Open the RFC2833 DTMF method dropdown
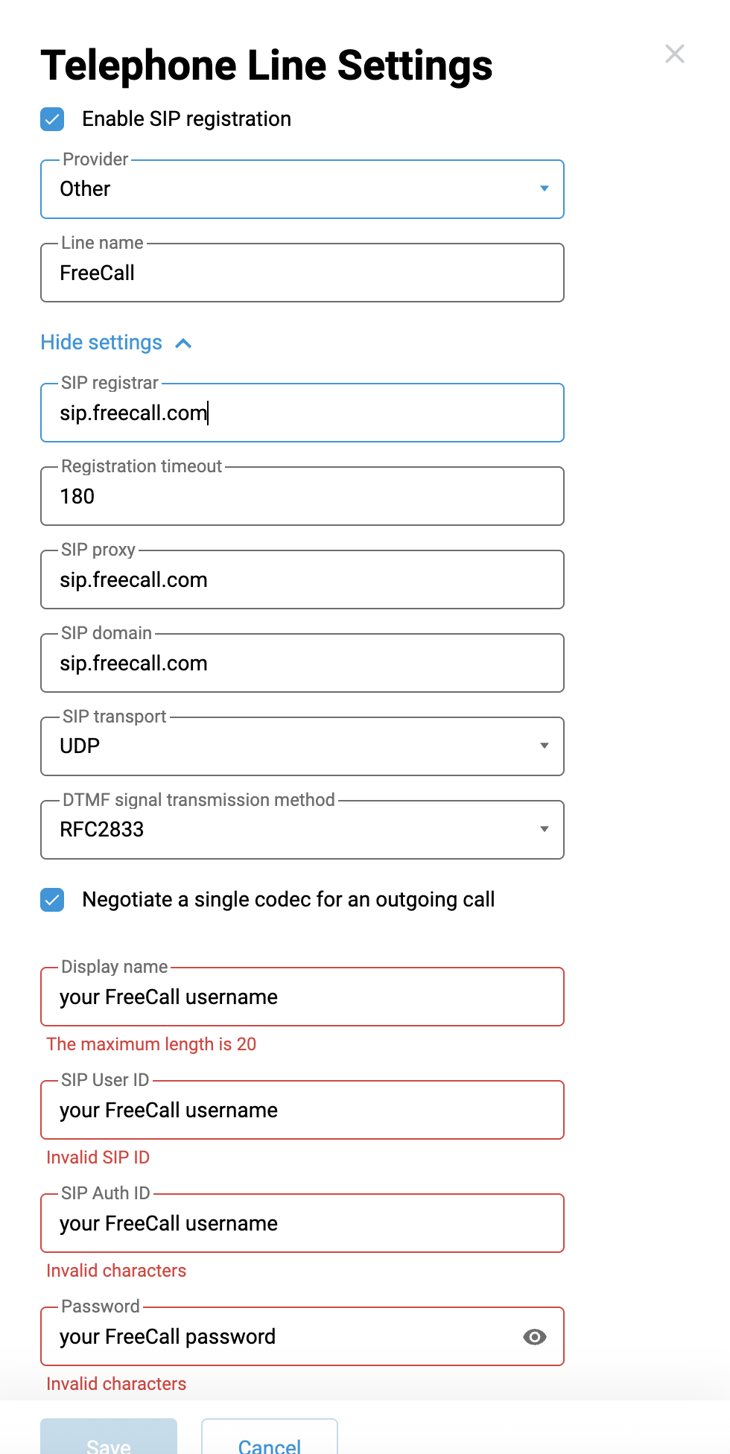The height and width of the screenshot is (1454, 730). tap(302, 830)
